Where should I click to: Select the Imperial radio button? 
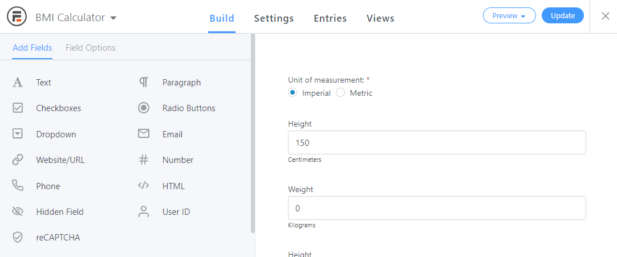point(293,93)
